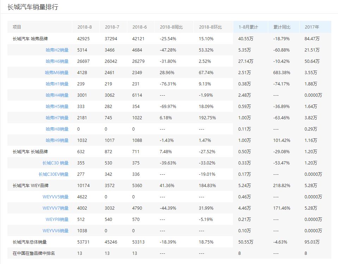Open the 长城C30EV销量 link
Screen dimensions: 338x264
[54, 174]
